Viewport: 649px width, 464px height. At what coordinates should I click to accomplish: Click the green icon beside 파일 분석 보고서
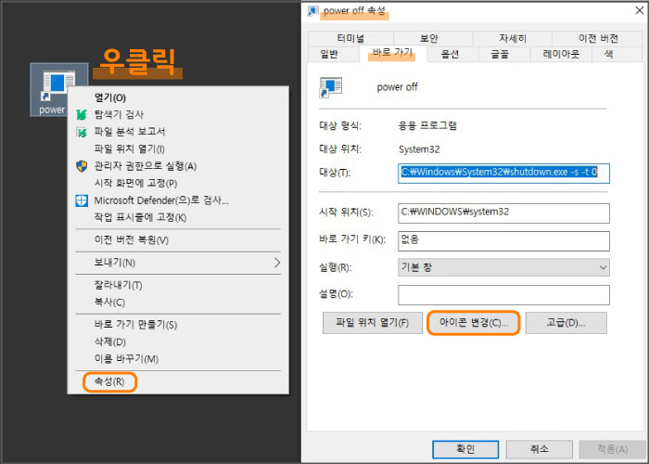[x=82, y=132]
